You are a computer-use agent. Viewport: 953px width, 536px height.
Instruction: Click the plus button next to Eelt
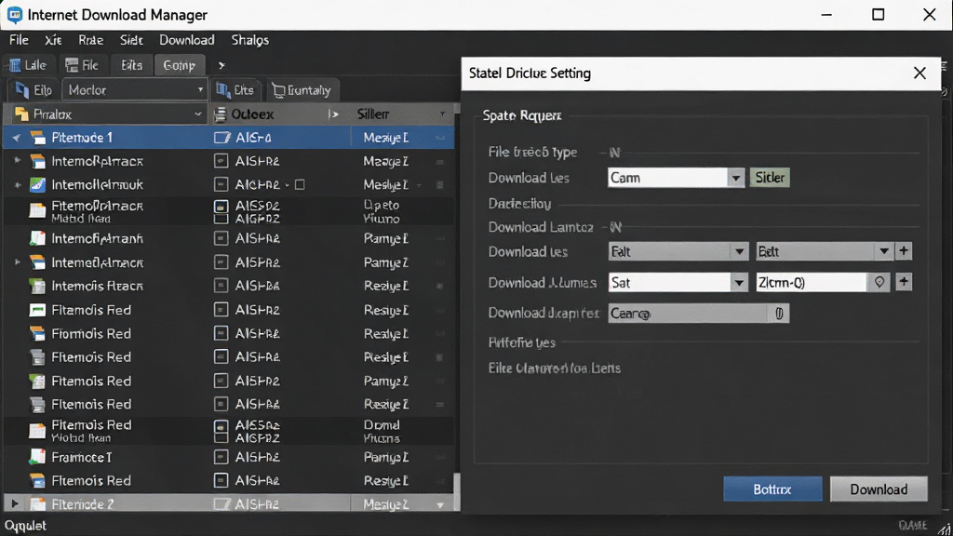[x=904, y=251]
